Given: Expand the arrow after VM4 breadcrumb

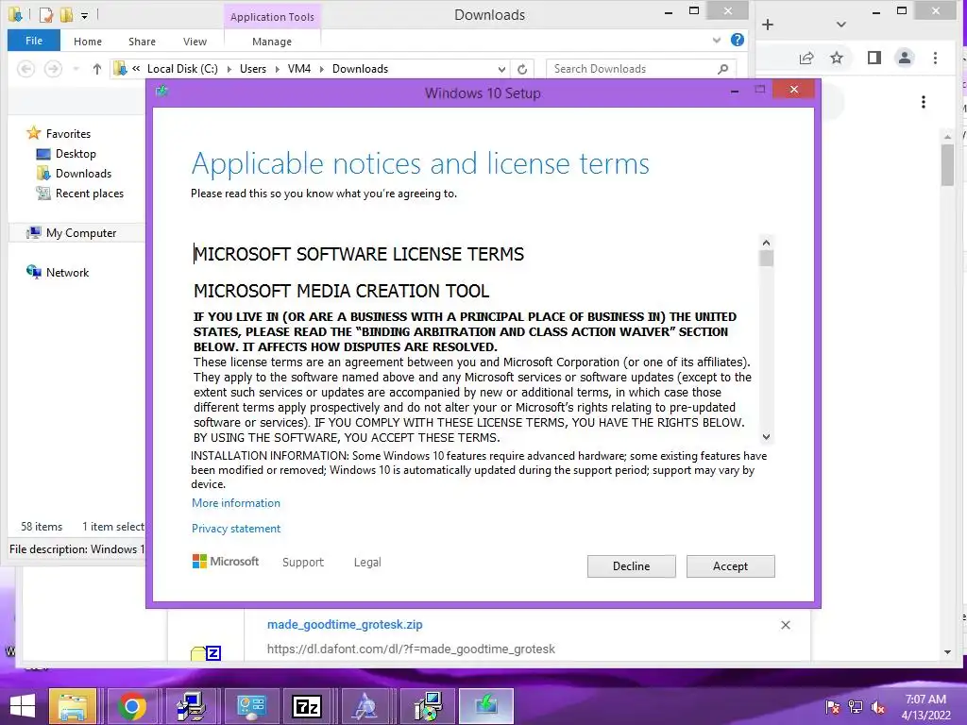Looking at the screenshot, I should [321, 69].
